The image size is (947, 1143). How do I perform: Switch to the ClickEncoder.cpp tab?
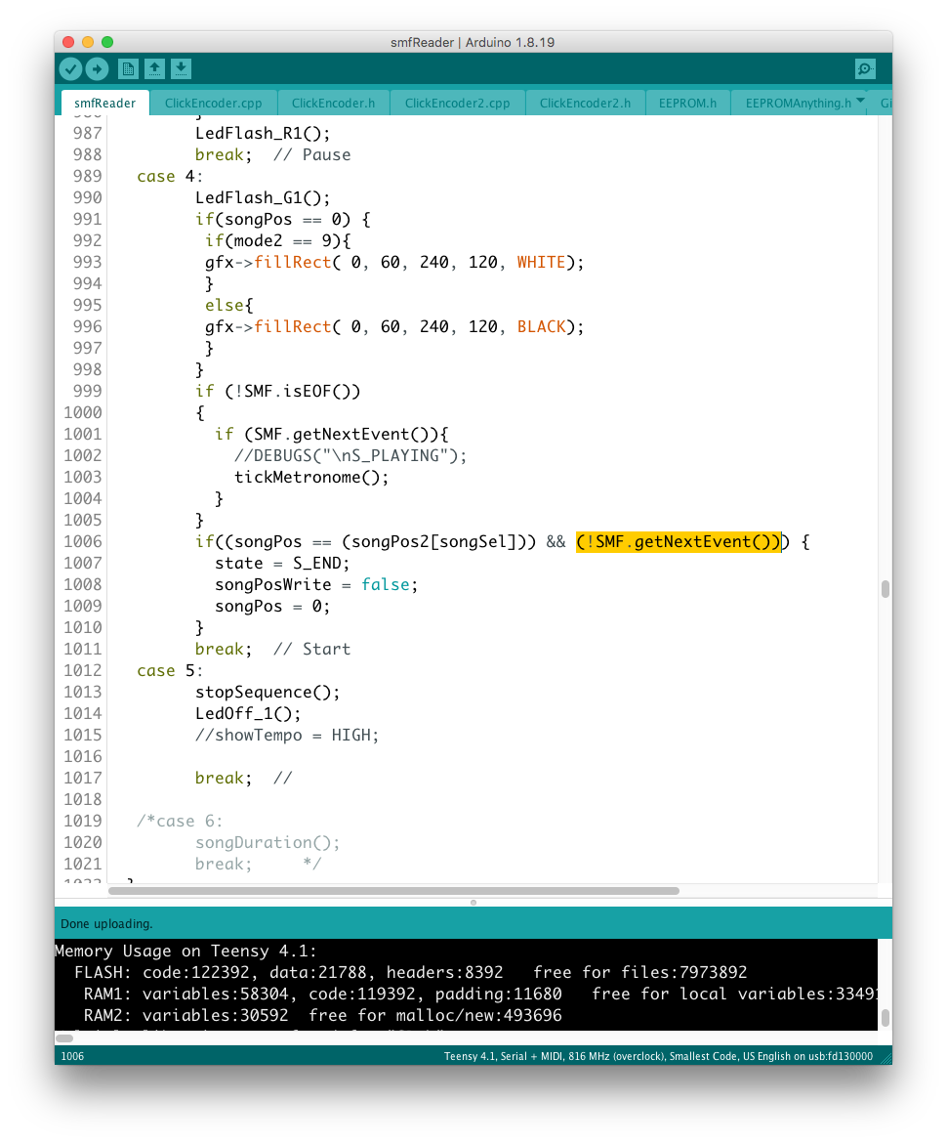(213, 104)
